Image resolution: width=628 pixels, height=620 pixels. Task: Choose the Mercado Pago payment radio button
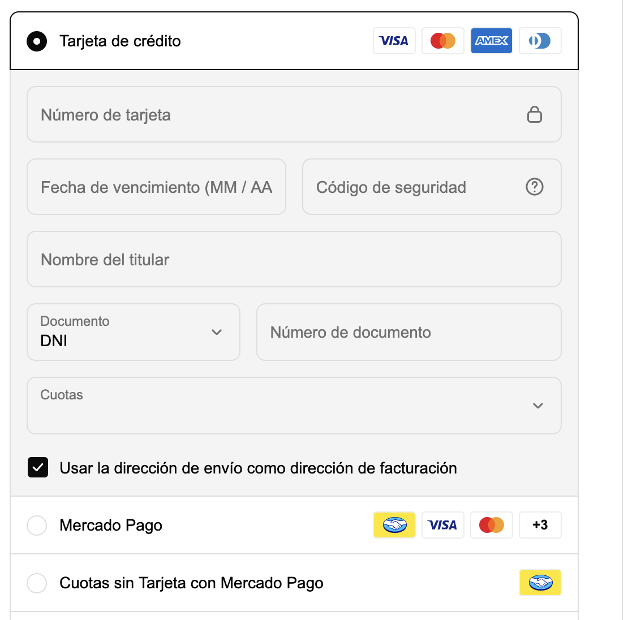point(37,526)
